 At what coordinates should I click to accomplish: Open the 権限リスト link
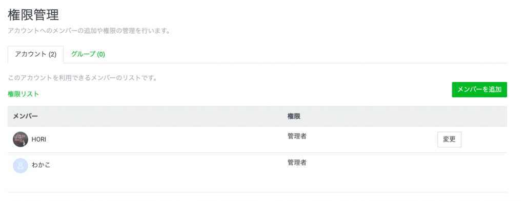click(24, 94)
